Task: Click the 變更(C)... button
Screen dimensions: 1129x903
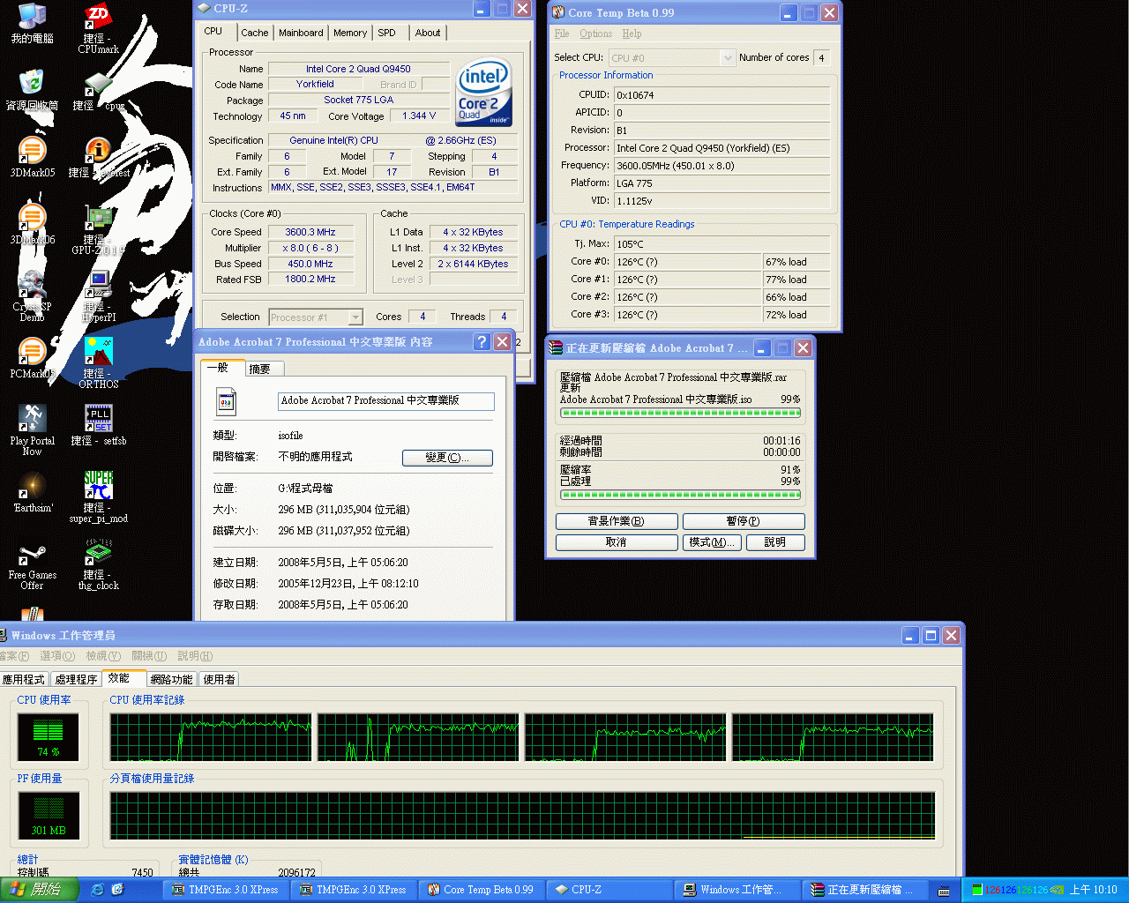Action: pos(447,458)
